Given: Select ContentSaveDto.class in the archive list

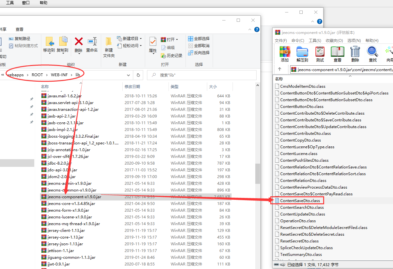Looking at the screenshot, I should (300, 201).
